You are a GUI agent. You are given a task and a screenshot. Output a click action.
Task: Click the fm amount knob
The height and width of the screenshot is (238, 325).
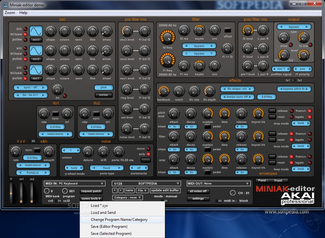point(57,90)
